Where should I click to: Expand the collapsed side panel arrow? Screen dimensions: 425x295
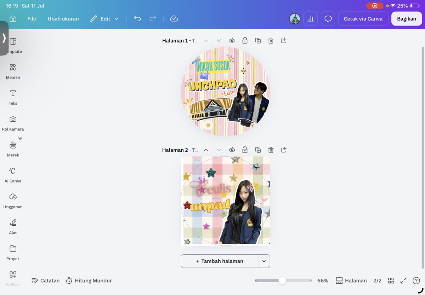pyautogui.click(x=4, y=38)
